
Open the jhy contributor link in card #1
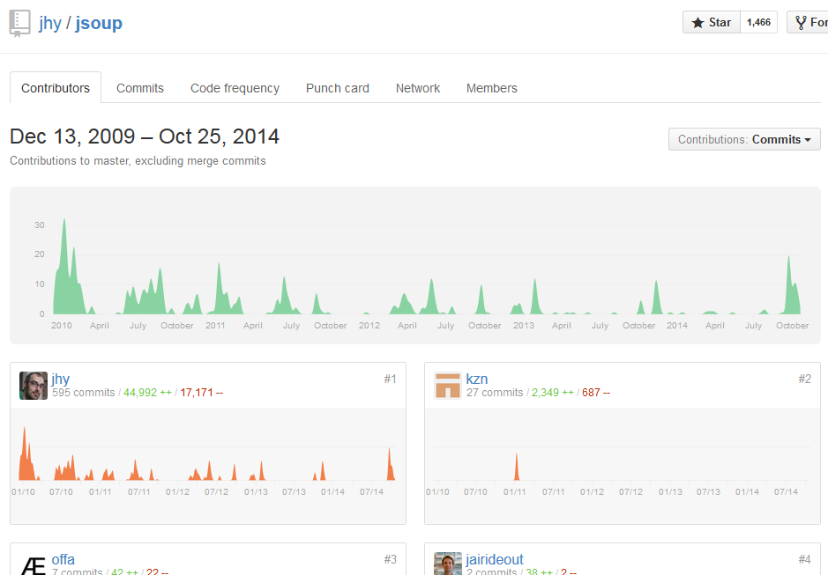click(61, 379)
